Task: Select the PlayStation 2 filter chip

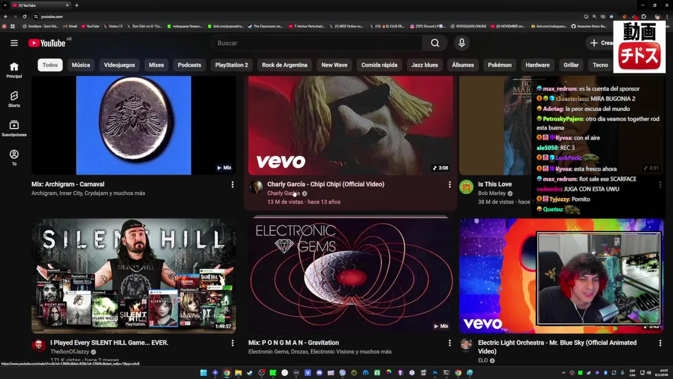Action: [231, 65]
